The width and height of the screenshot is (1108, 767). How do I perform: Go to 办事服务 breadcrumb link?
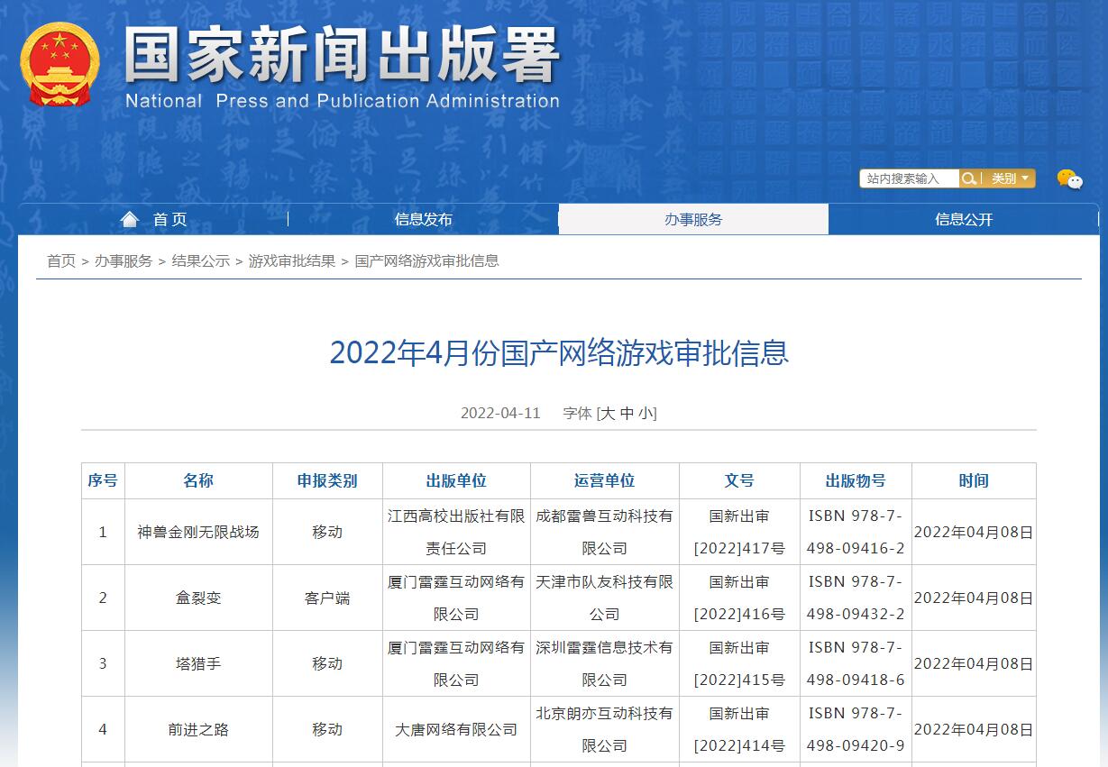124,260
